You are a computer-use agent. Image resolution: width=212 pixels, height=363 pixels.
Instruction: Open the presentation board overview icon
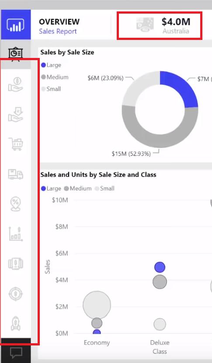(15, 54)
